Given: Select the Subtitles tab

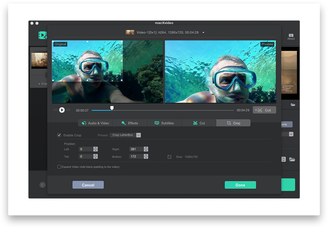Looking at the screenshot, I should coord(164,123).
